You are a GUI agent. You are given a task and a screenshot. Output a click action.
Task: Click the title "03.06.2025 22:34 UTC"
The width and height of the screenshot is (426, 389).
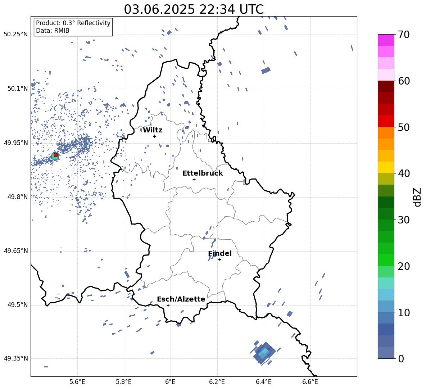(194, 9)
